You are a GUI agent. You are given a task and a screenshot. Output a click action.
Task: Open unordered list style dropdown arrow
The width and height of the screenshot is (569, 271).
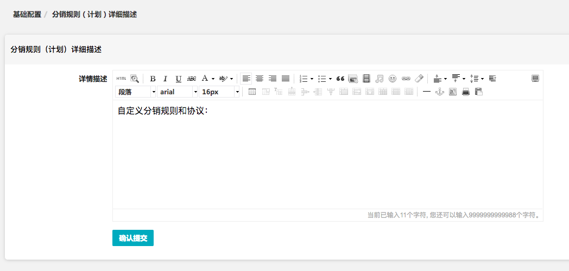[330, 79]
